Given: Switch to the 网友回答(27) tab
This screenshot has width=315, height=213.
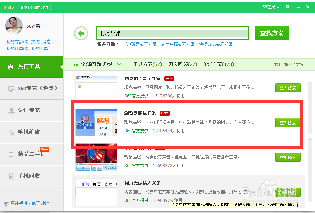Looking at the screenshot, I should click(x=182, y=64).
